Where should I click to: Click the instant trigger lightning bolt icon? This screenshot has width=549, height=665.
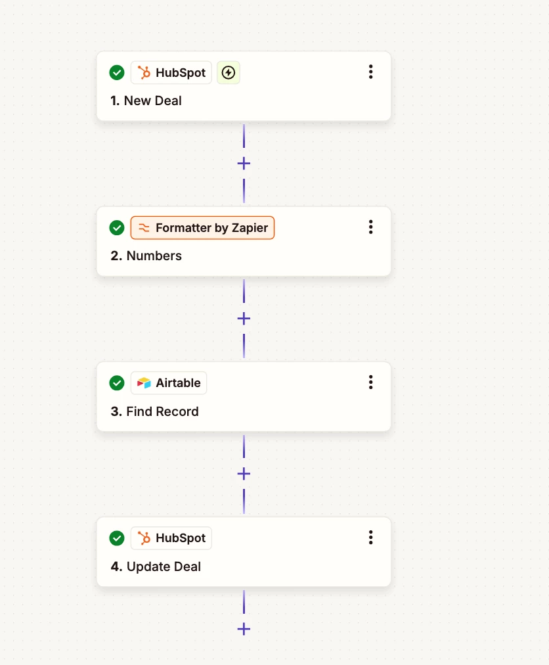229,72
